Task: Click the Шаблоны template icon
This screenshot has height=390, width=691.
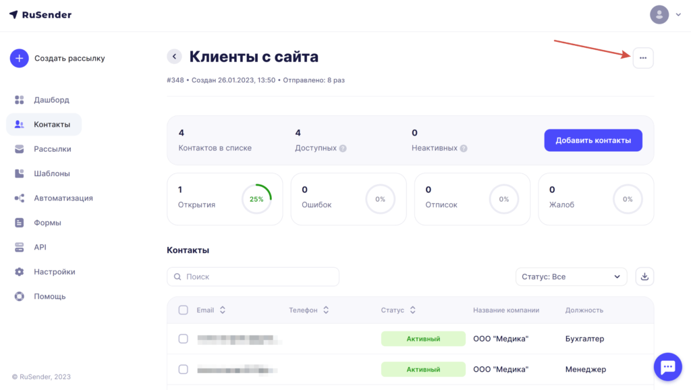Action: (20, 173)
